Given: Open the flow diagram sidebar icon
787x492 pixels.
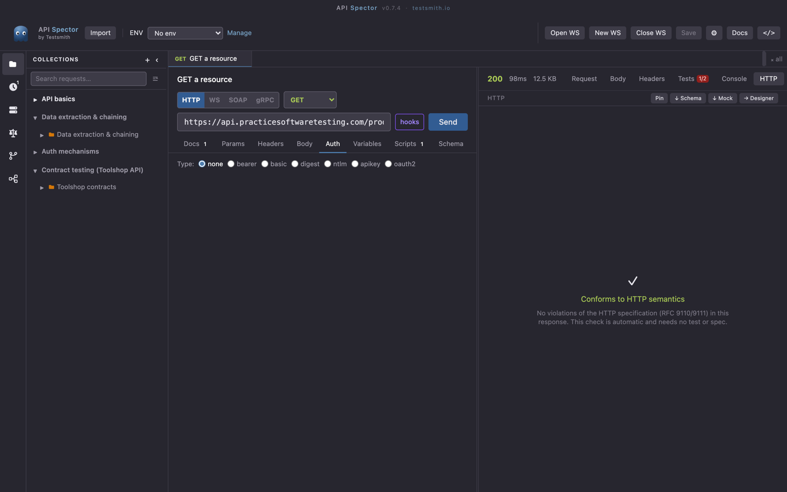Looking at the screenshot, I should click(13, 179).
